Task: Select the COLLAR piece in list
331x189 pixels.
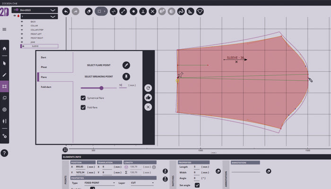Action: click(35, 26)
